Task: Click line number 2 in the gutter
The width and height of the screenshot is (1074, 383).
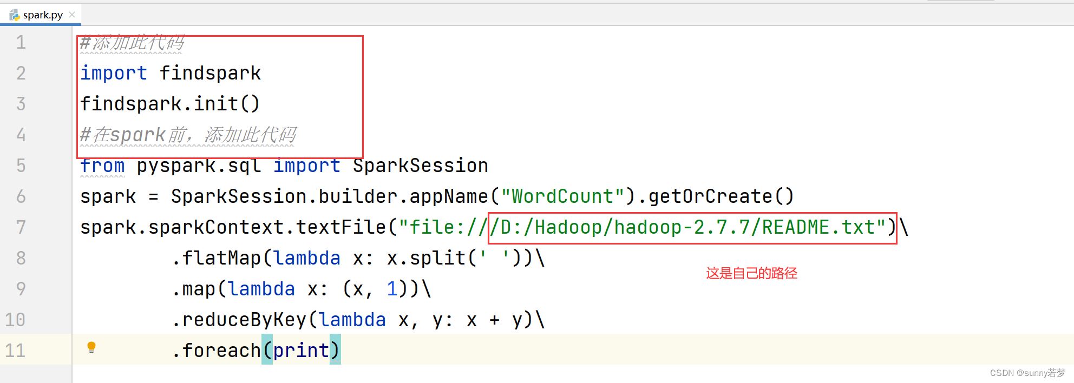Action: [21, 73]
